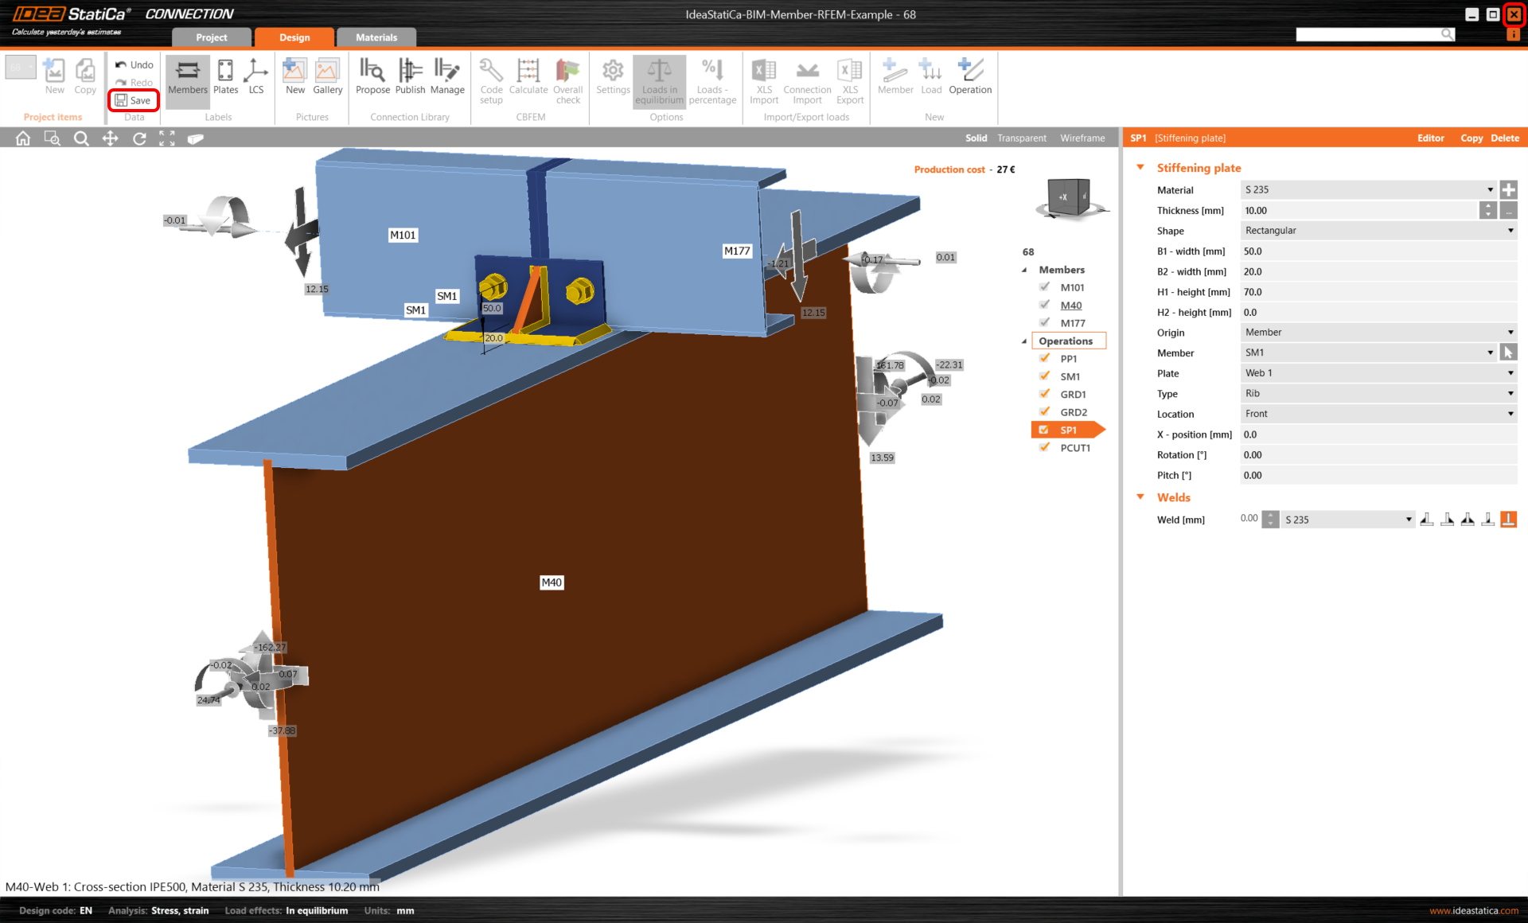
Task: Open the Type Rib dropdown
Action: click(1378, 393)
